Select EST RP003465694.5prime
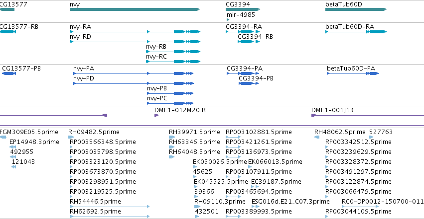Viewport: 424px width, 219px height. point(233,197)
